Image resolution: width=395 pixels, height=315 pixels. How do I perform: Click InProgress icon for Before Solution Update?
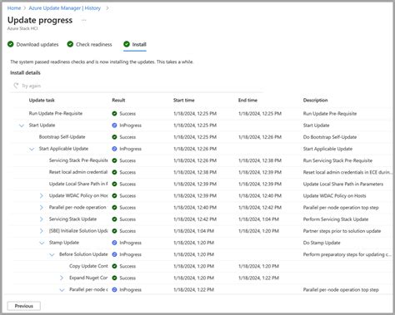pyautogui.click(x=114, y=254)
